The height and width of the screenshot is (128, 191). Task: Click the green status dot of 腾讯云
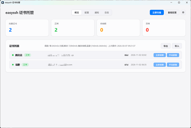(x=13, y=55)
